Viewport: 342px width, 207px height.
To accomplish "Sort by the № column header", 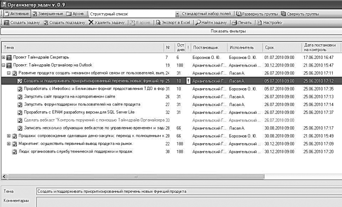I will (169, 47).
